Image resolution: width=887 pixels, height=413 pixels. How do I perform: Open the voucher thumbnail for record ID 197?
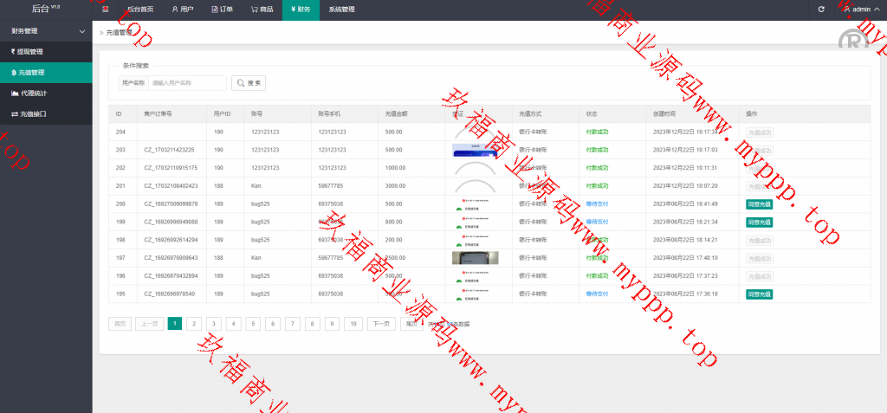(475, 258)
